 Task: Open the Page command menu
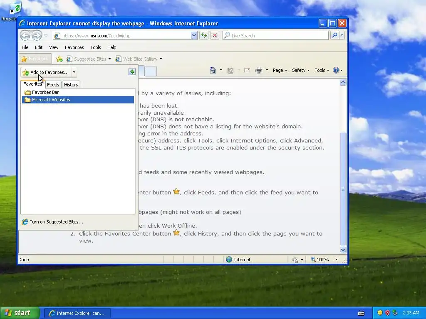tap(280, 70)
